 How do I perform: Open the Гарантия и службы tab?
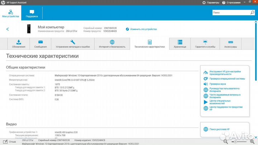point(205,44)
